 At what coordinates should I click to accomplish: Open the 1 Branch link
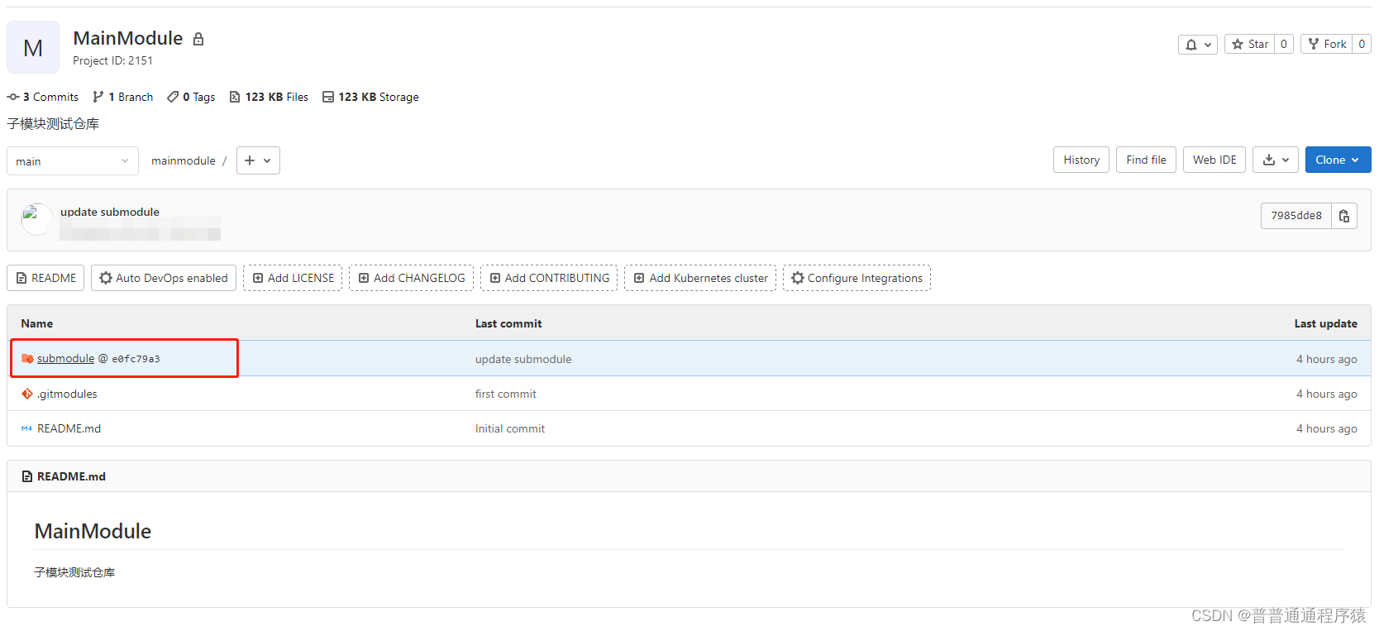tap(123, 97)
